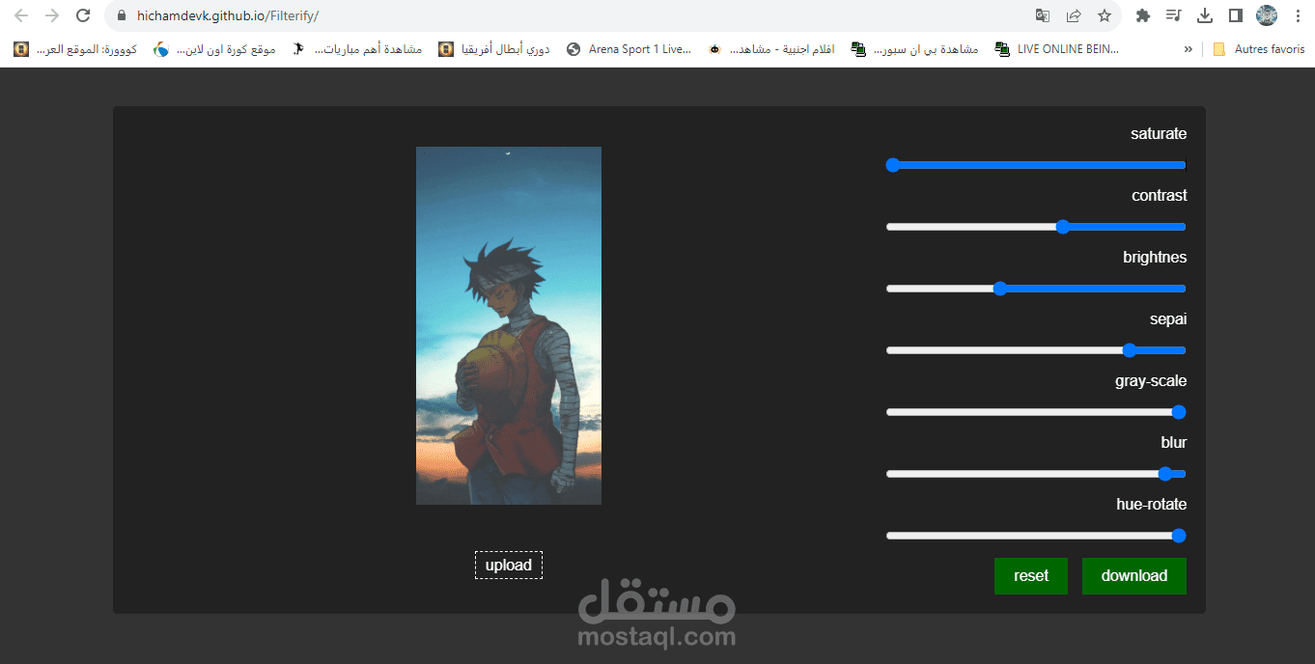Open the Chrome three-dot menu

[x=1297, y=15]
